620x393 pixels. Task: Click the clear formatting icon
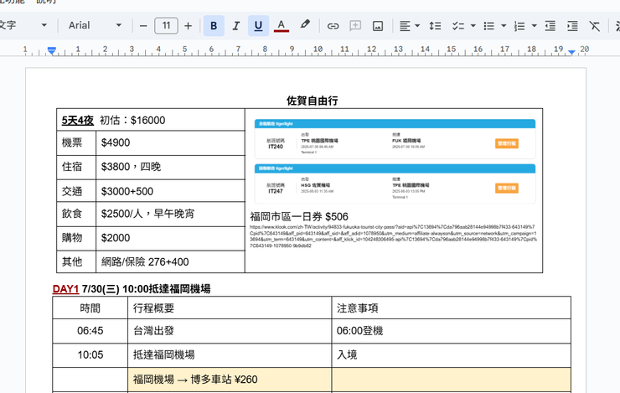pos(595,26)
